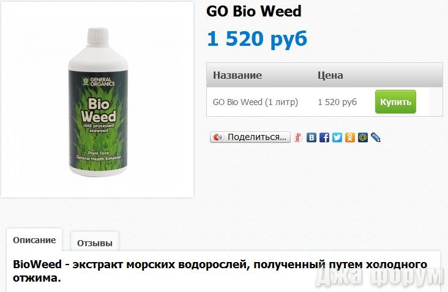448x292 pixels.
Task: Share the product on Facebook
Action: pos(324,137)
